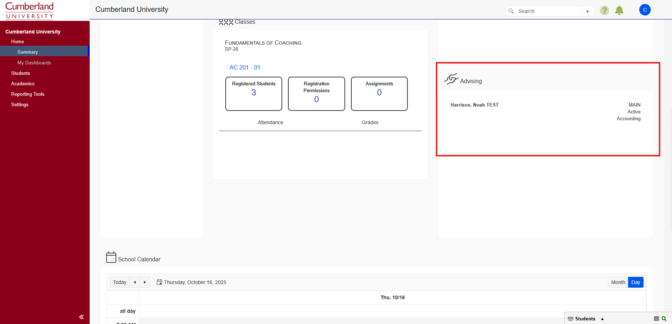The image size is (672, 324).
Task: Go to previous day in calendar
Action: pyautogui.click(x=135, y=282)
